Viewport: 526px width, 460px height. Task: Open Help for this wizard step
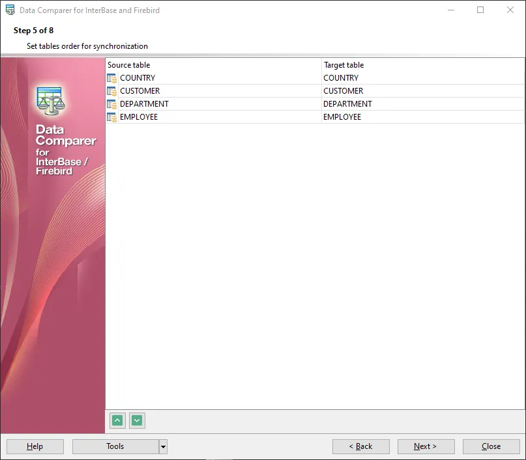(x=35, y=446)
